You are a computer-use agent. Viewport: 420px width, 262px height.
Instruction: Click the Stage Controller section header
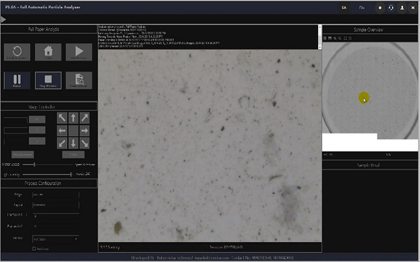coord(49,107)
